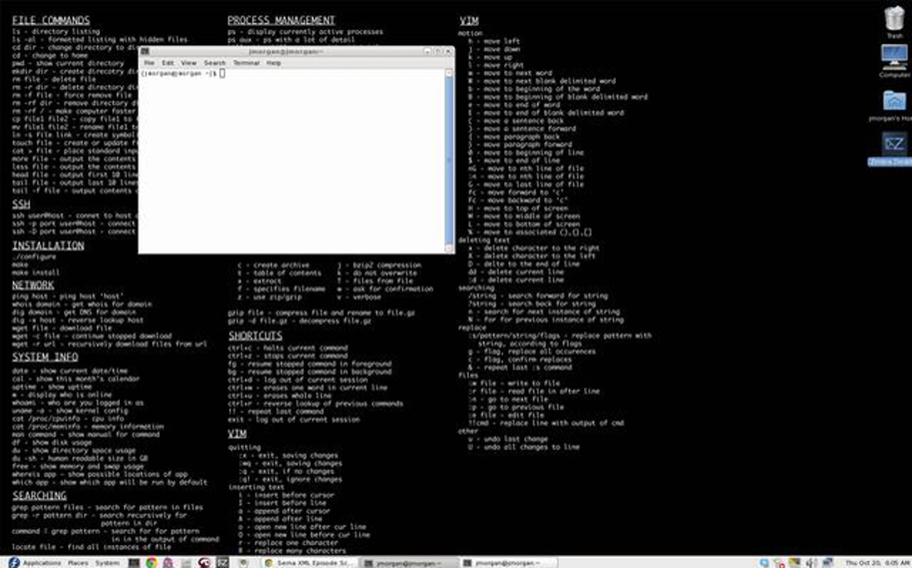Open the Places panel menu
Screen dimensions: 912x568
[x=78, y=563]
